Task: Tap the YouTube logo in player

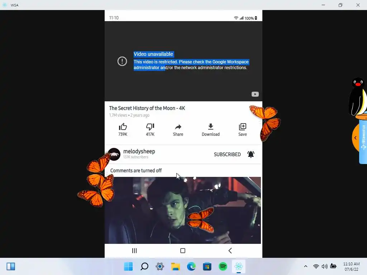Action: (x=255, y=94)
